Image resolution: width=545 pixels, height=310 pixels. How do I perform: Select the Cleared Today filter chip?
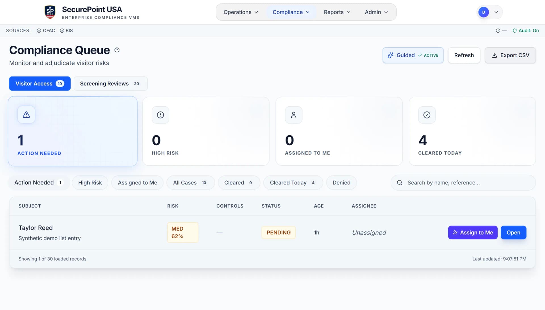click(293, 183)
